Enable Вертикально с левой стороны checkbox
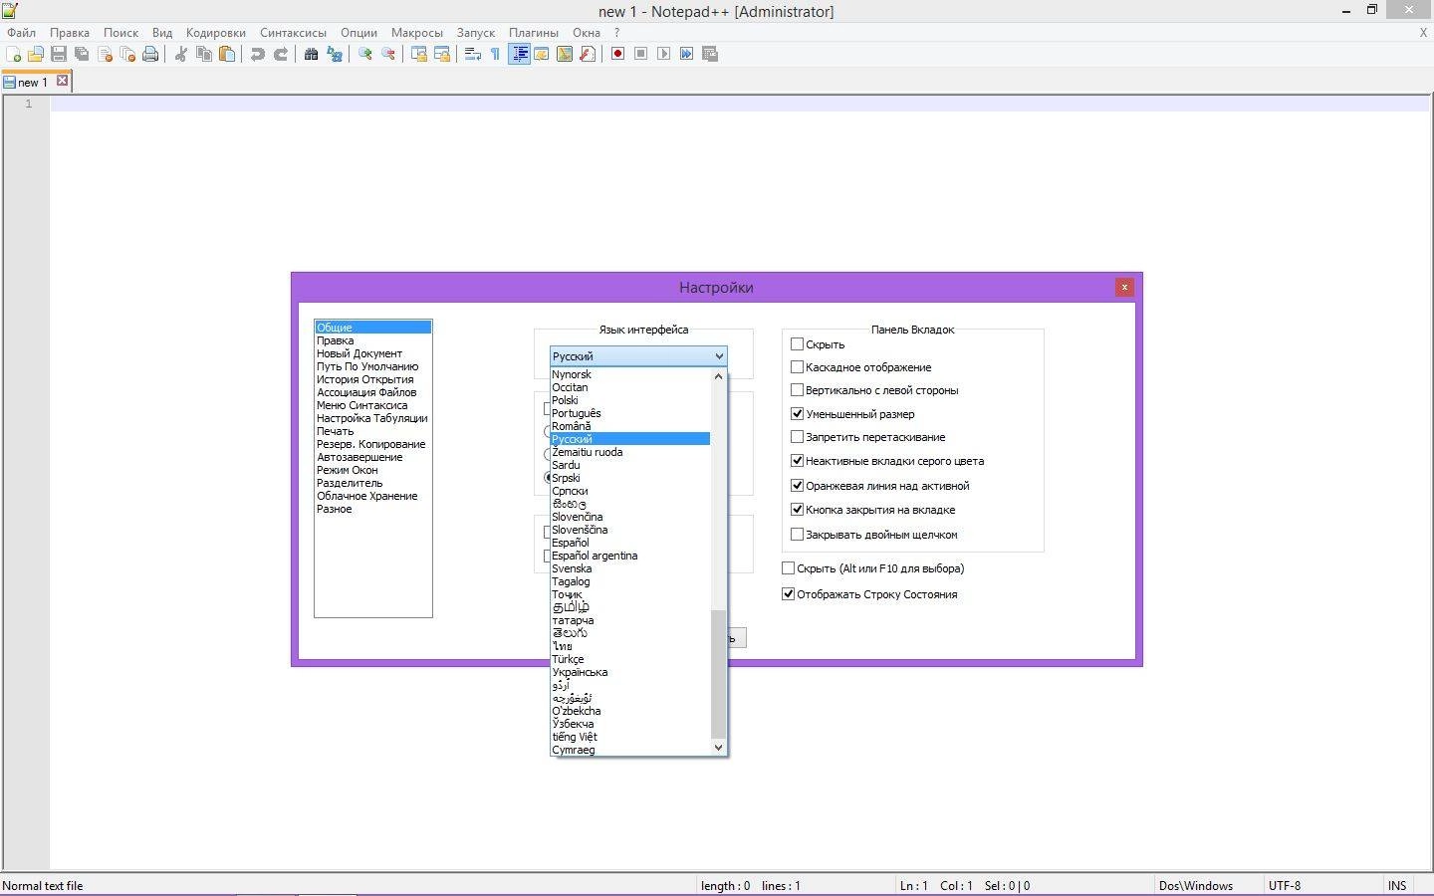 [797, 390]
